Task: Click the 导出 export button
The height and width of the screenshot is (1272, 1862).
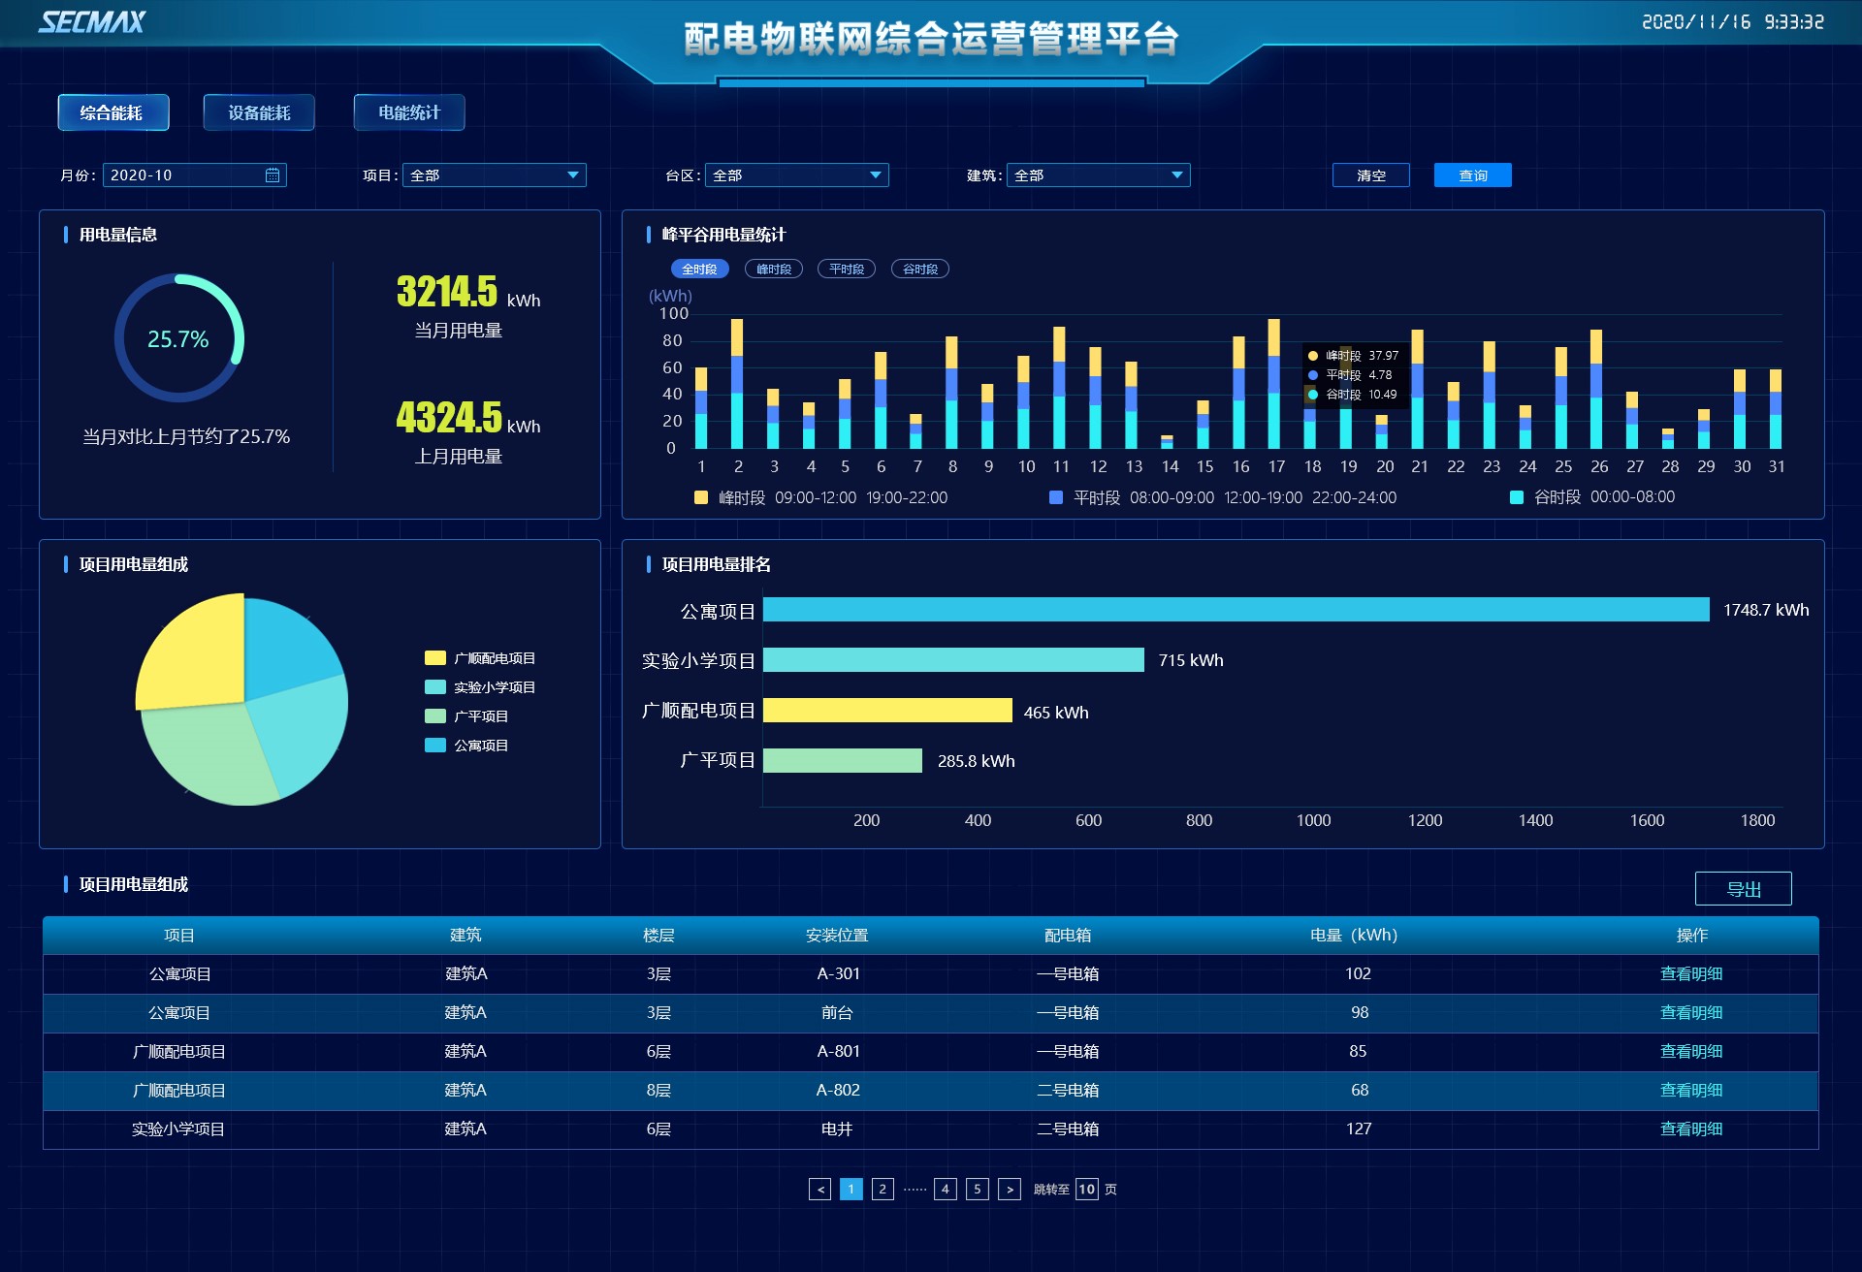Action: tap(1743, 889)
